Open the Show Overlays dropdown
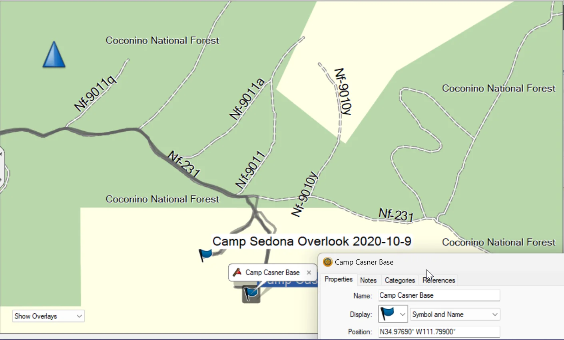 (48, 316)
